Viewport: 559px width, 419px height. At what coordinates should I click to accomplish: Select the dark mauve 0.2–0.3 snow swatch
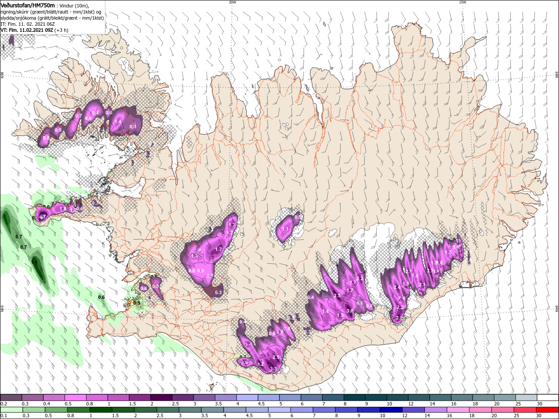point(11,398)
